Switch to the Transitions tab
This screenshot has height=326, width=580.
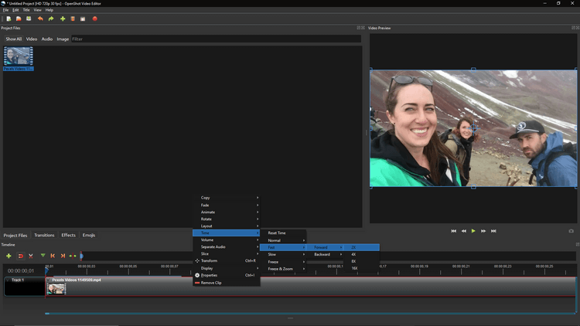[x=44, y=235]
